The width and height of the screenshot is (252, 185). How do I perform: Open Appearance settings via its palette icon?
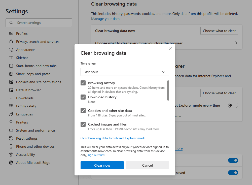(x=11, y=49)
